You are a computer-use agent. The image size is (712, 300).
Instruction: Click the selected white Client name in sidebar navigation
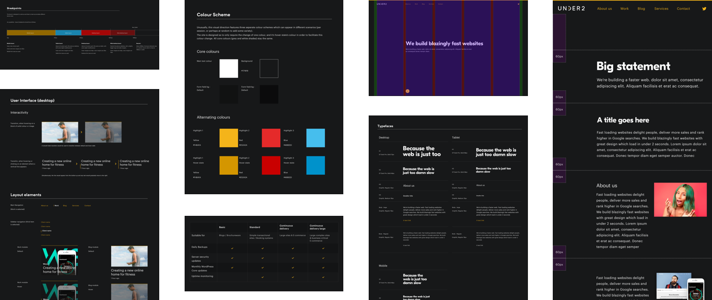[46, 230]
